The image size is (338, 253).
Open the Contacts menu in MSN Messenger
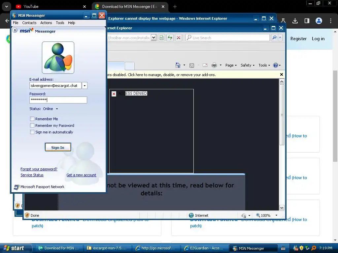click(x=29, y=23)
